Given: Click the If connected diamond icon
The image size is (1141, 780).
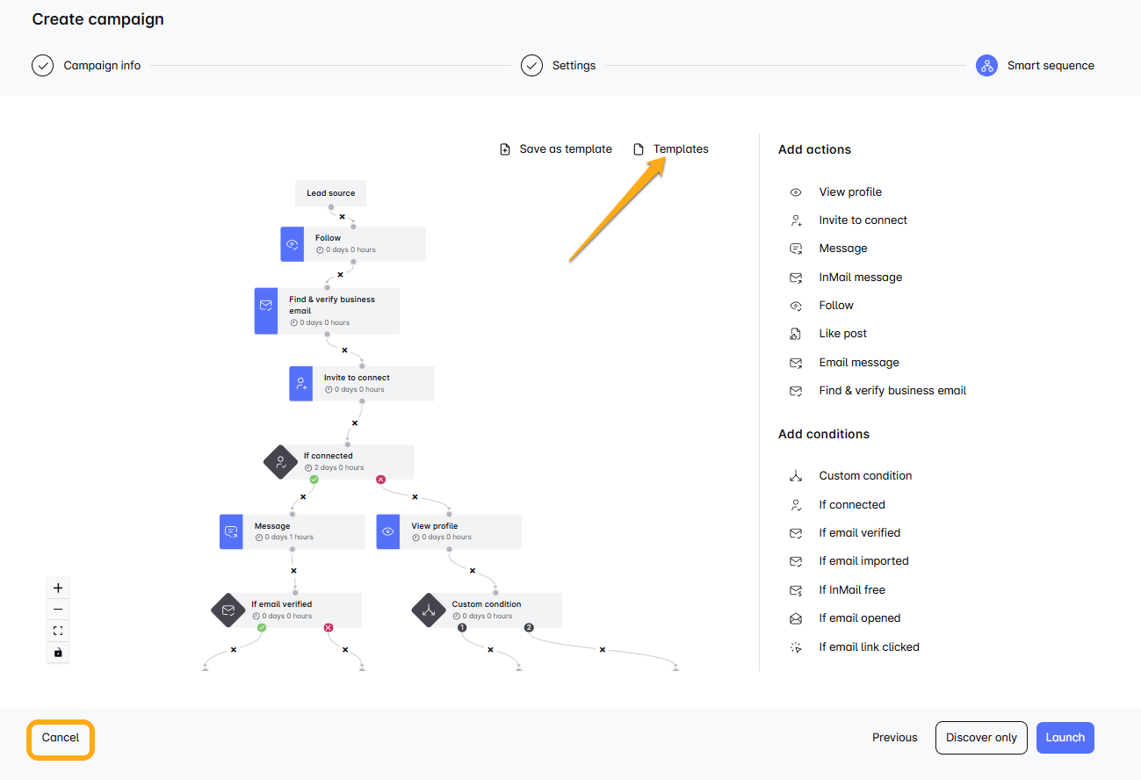Looking at the screenshot, I should (x=280, y=462).
